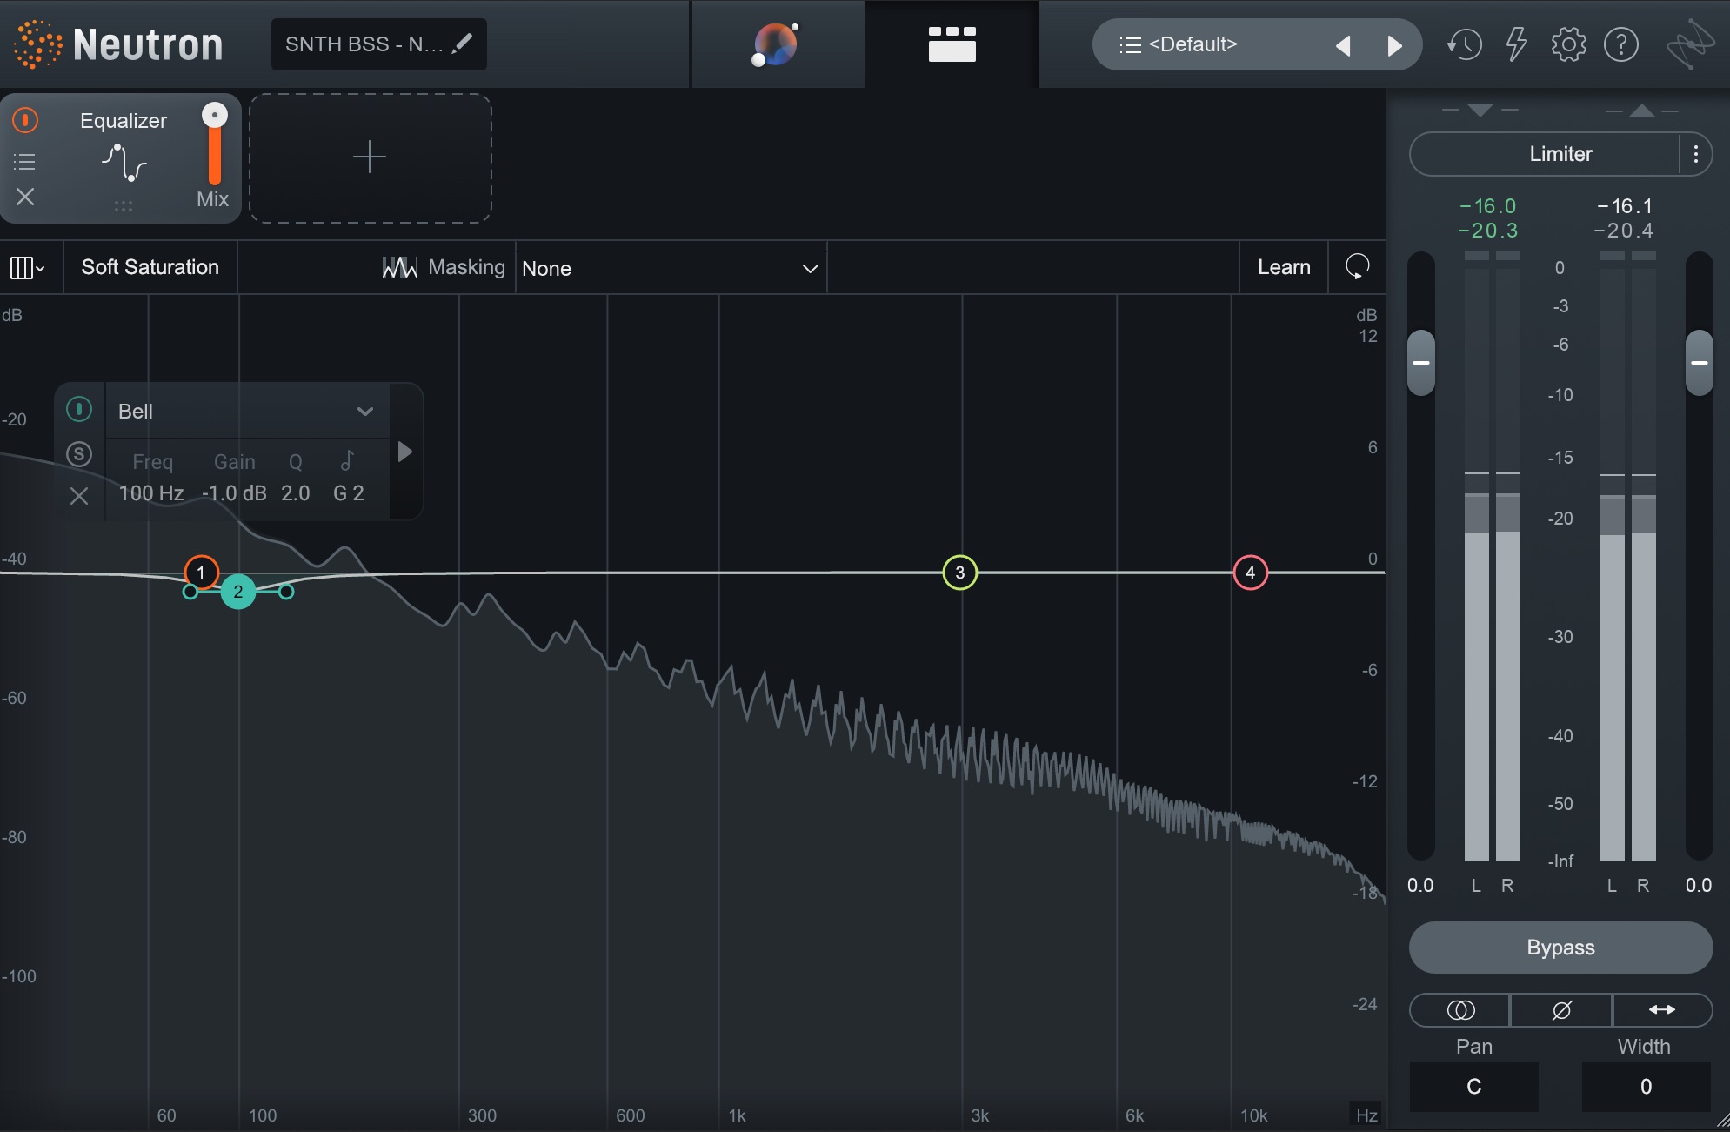Image resolution: width=1730 pixels, height=1132 pixels.
Task: Toggle zero latency lightning icon
Action: click(1516, 44)
